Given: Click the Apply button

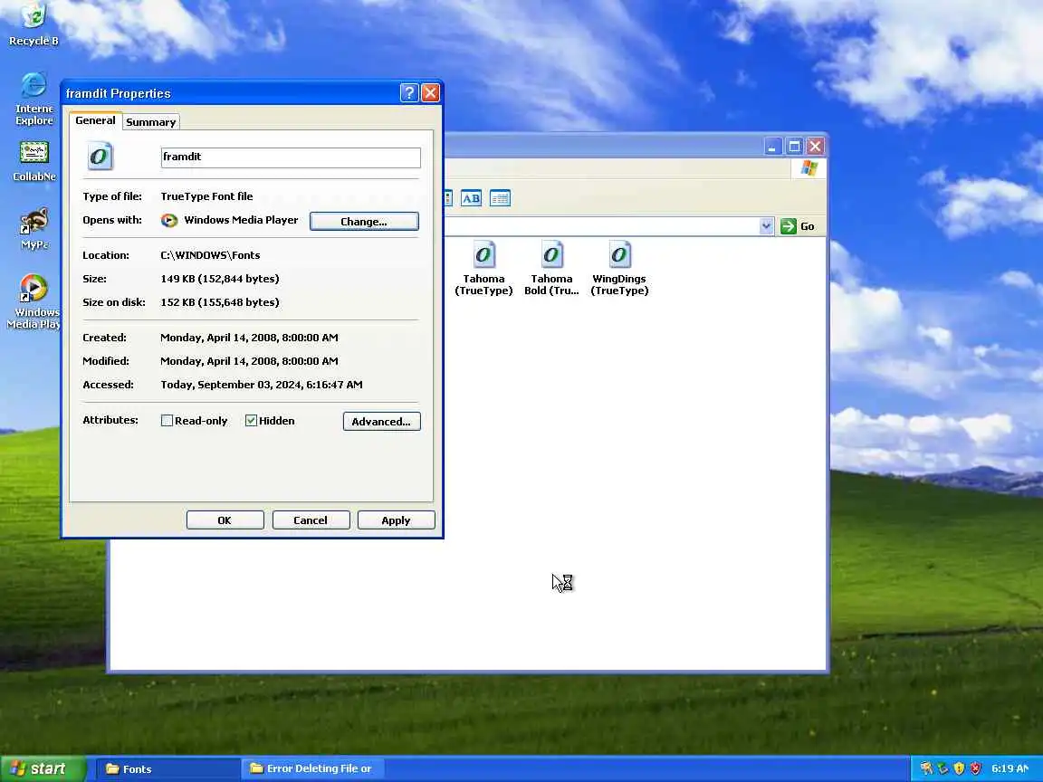Looking at the screenshot, I should pos(396,520).
